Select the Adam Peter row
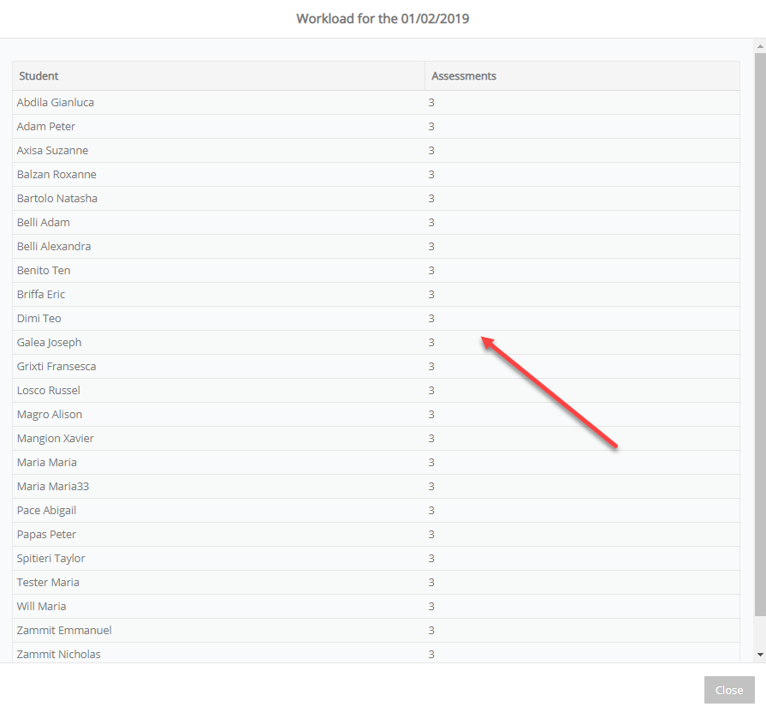Screen dimensions: 766x713 tap(376, 126)
